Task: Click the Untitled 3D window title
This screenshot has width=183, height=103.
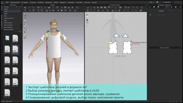Action: (x=52, y=5)
